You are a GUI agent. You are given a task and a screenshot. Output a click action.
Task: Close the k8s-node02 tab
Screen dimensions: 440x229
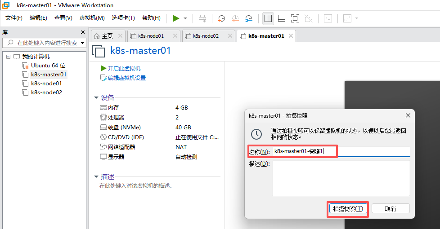[x=230, y=35]
